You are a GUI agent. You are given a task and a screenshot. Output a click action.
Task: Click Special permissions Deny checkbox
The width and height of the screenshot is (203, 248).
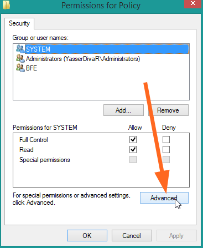(x=166, y=159)
